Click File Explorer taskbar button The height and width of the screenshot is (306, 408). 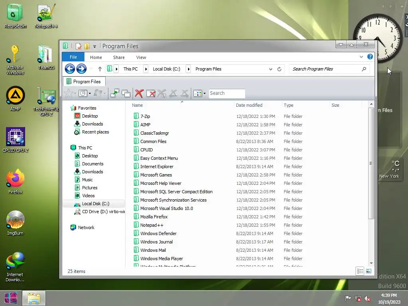point(34,298)
